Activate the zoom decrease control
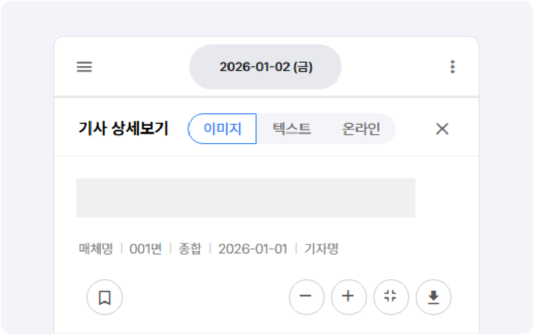Image resolution: width=533 pixels, height=334 pixels. [x=306, y=297]
